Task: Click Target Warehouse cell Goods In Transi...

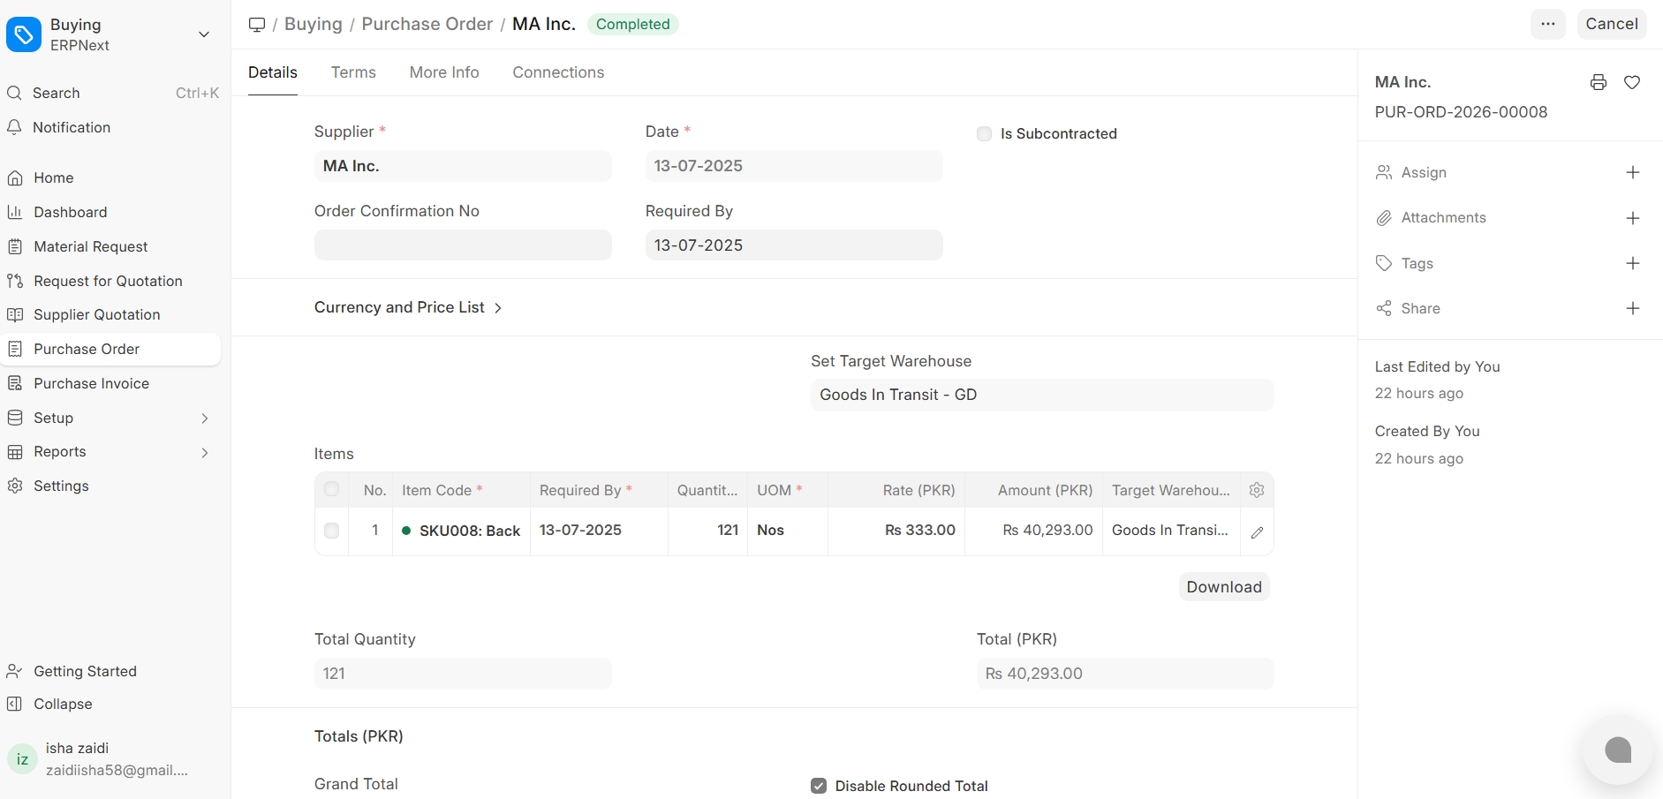Action: (x=1171, y=531)
